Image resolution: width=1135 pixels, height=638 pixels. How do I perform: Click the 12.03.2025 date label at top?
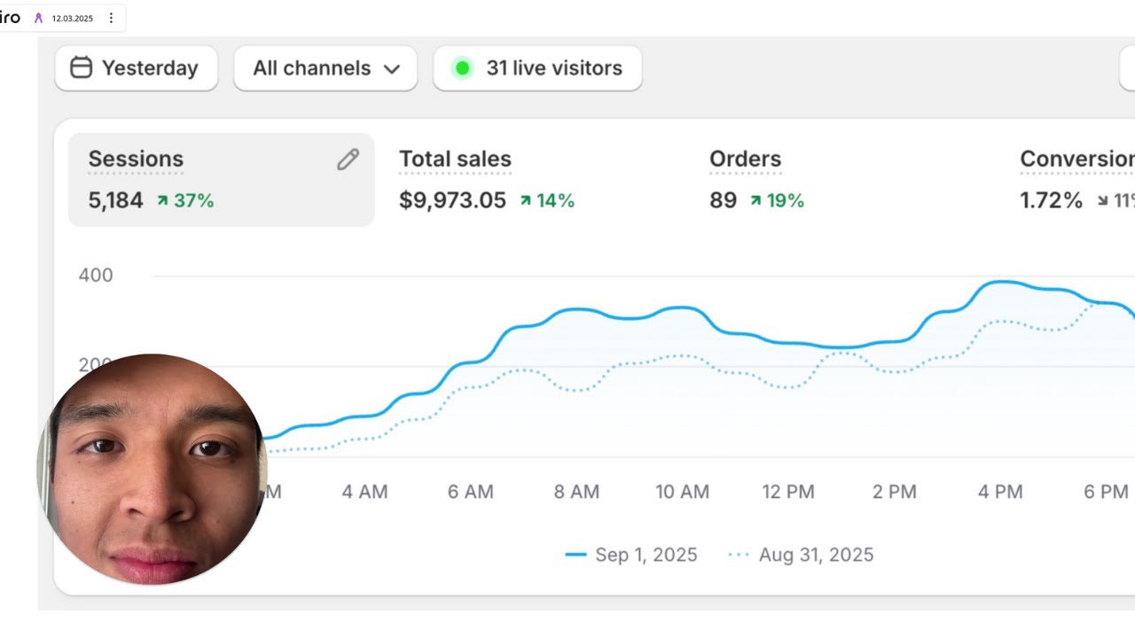click(72, 19)
